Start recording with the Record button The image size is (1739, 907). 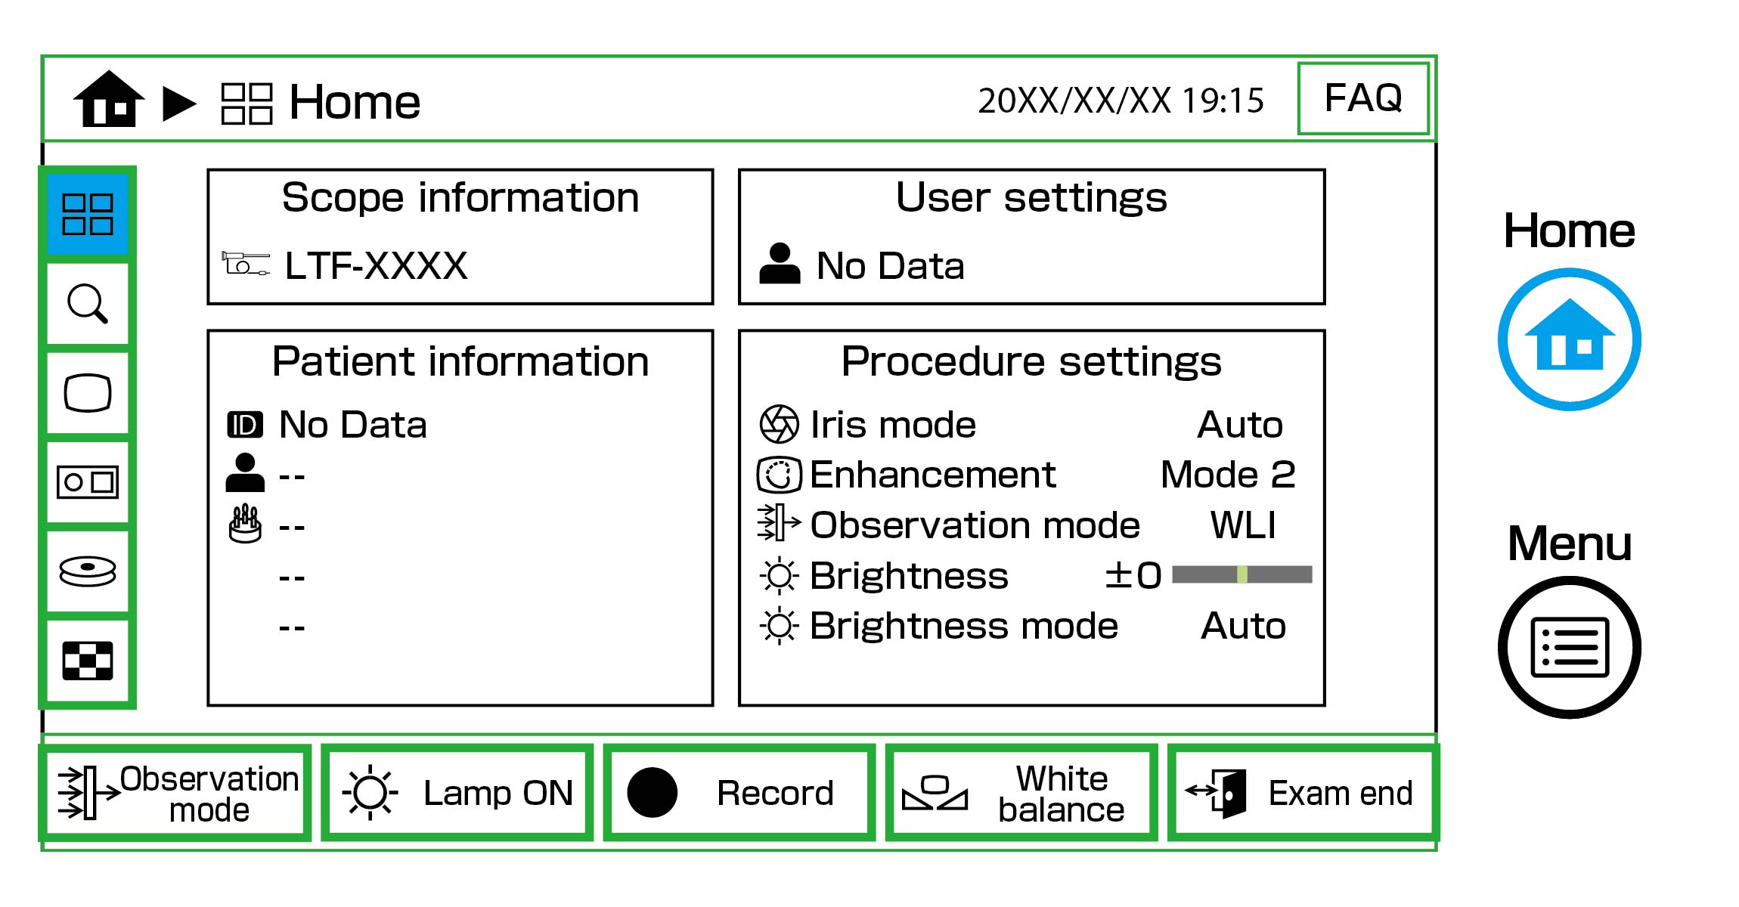tap(739, 793)
